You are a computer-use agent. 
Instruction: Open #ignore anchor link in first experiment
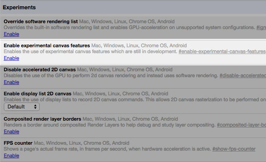[x=261, y=27]
